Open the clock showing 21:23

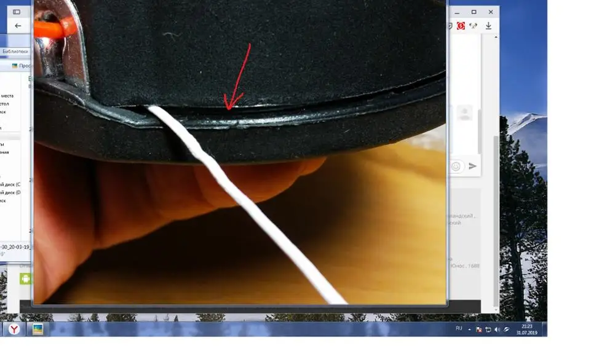pyautogui.click(x=527, y=329)
